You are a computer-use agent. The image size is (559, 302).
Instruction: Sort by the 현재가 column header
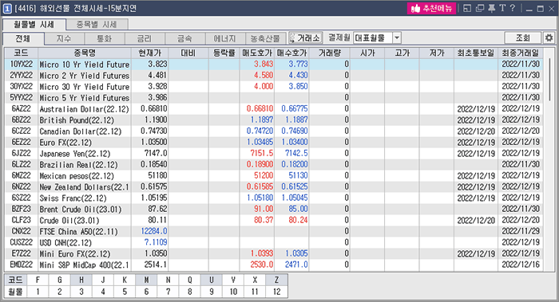click(150, 53)
